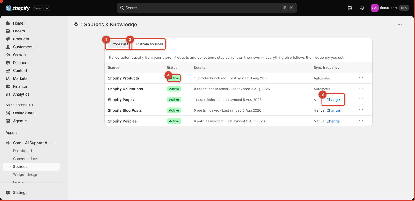The height and width of the screenshot is (201, 415).
Task: Click the Agentic channel icon
Action: (8, 121)
